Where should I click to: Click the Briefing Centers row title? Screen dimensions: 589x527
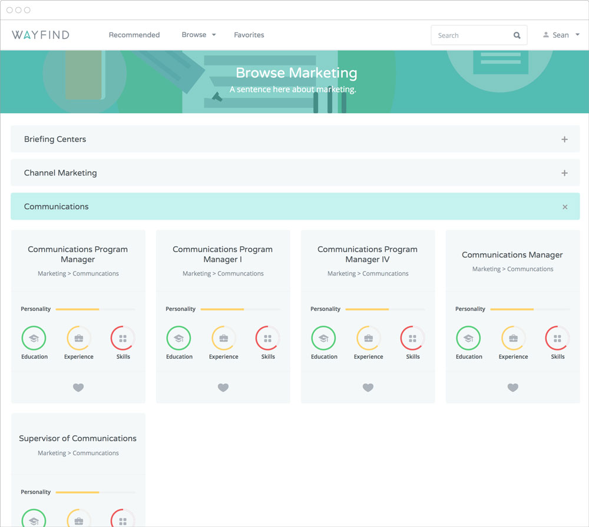click(x=55, y=139)
